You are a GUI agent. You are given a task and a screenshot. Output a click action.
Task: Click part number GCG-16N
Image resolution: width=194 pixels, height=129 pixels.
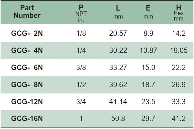[27, 118]
